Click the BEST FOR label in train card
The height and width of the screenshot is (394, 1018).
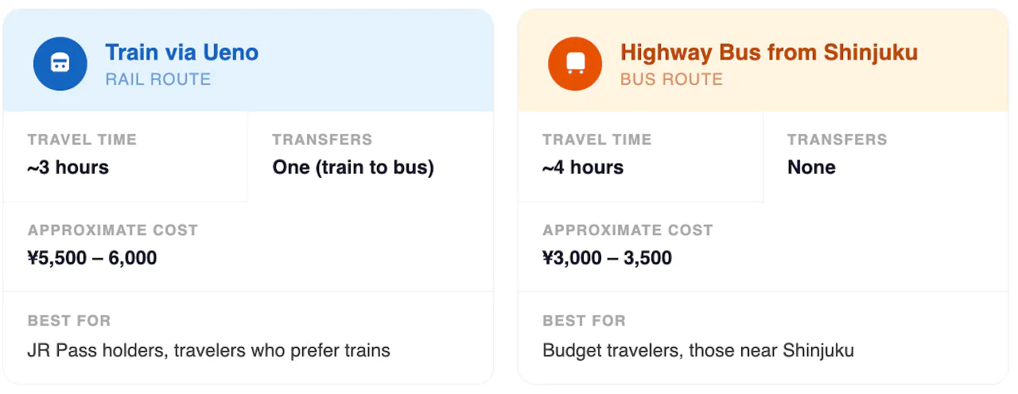click(x=69, y=321)
